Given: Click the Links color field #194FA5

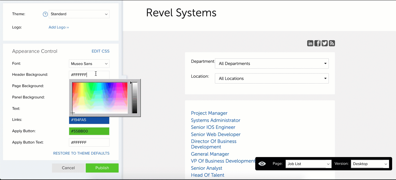Looking at the screenshot, I should pos(89,120).
